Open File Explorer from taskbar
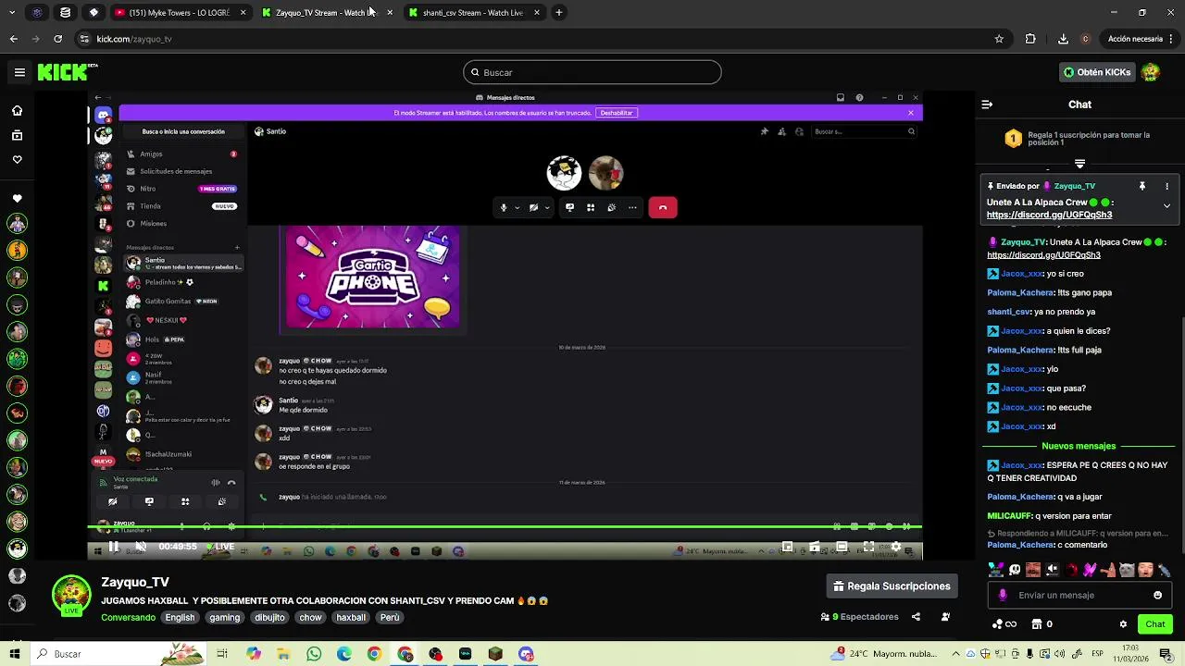The width and height of the screenshot is (1185, 666). [x=283, y=654]
